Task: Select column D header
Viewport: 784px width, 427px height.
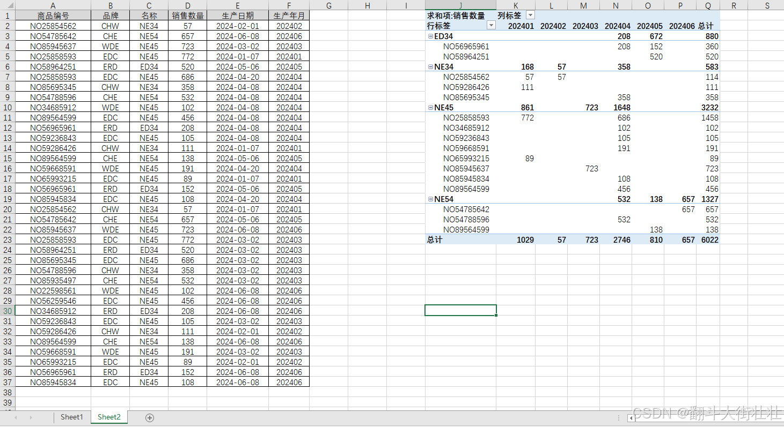Action: pos(187,5)
